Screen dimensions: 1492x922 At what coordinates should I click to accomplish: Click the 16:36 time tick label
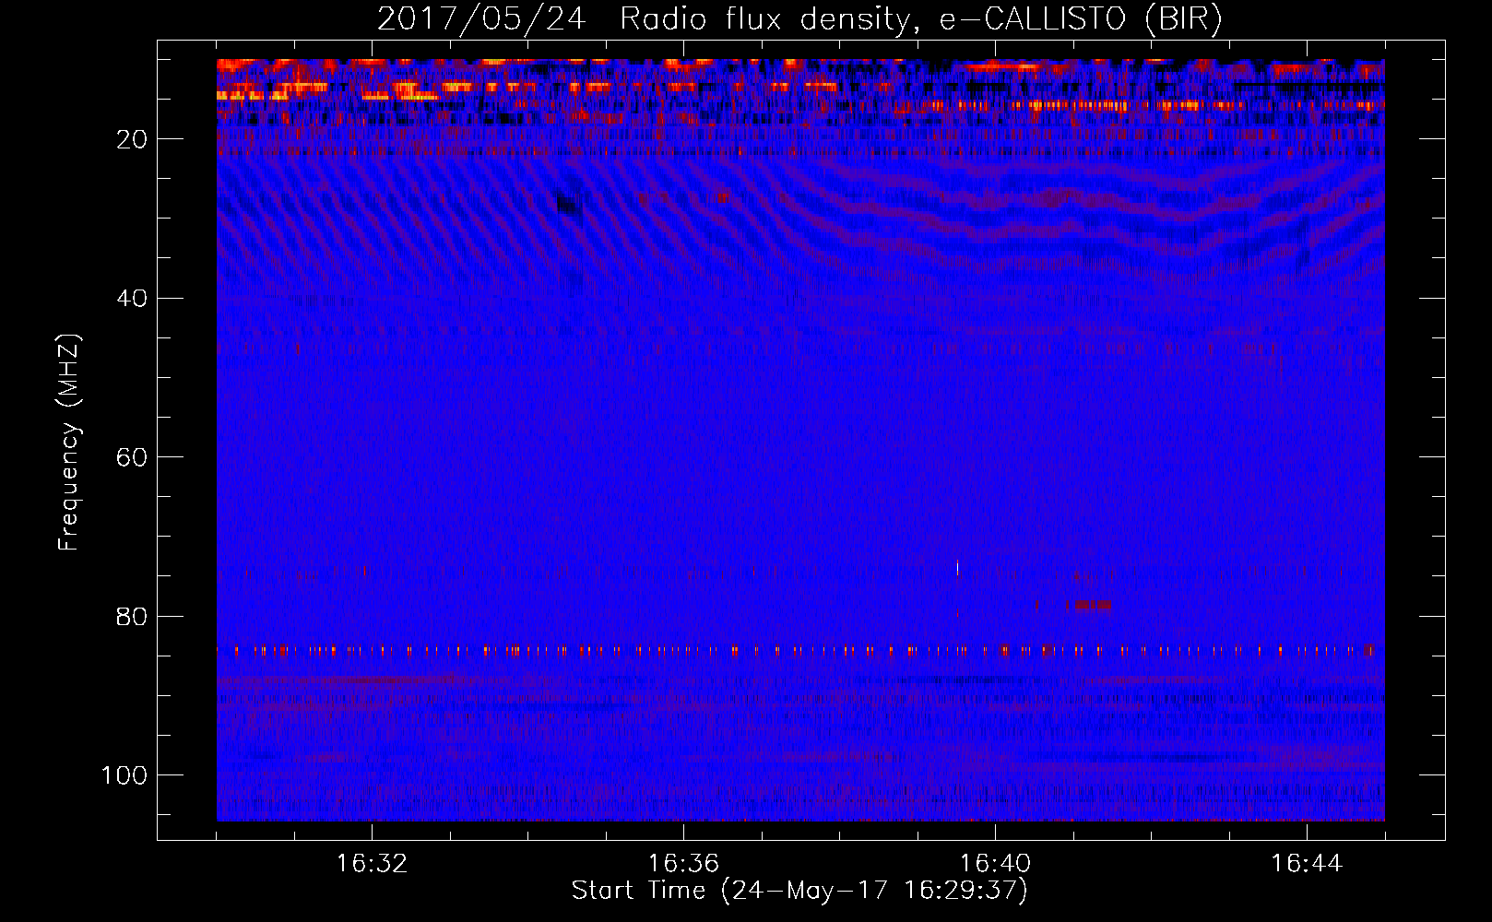coord(683,864)
